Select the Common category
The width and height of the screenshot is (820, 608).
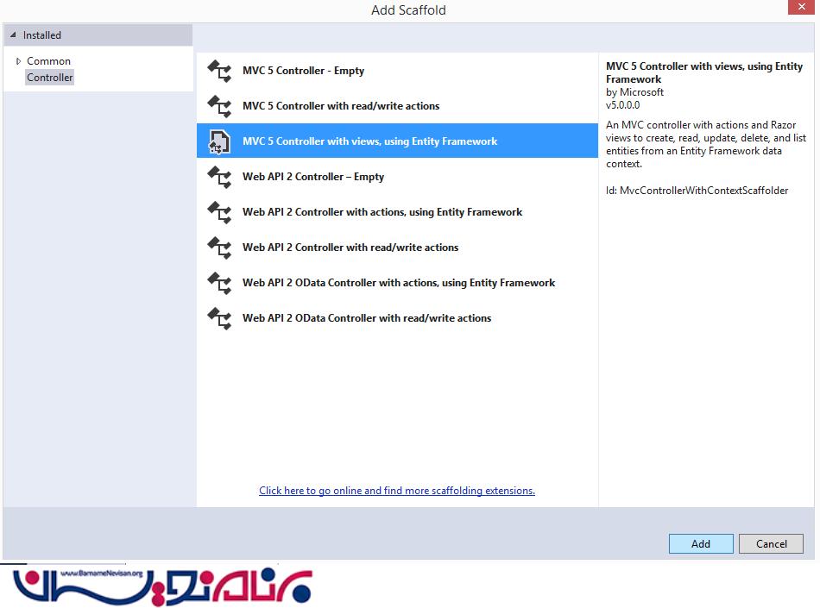[x=48, y=61]
